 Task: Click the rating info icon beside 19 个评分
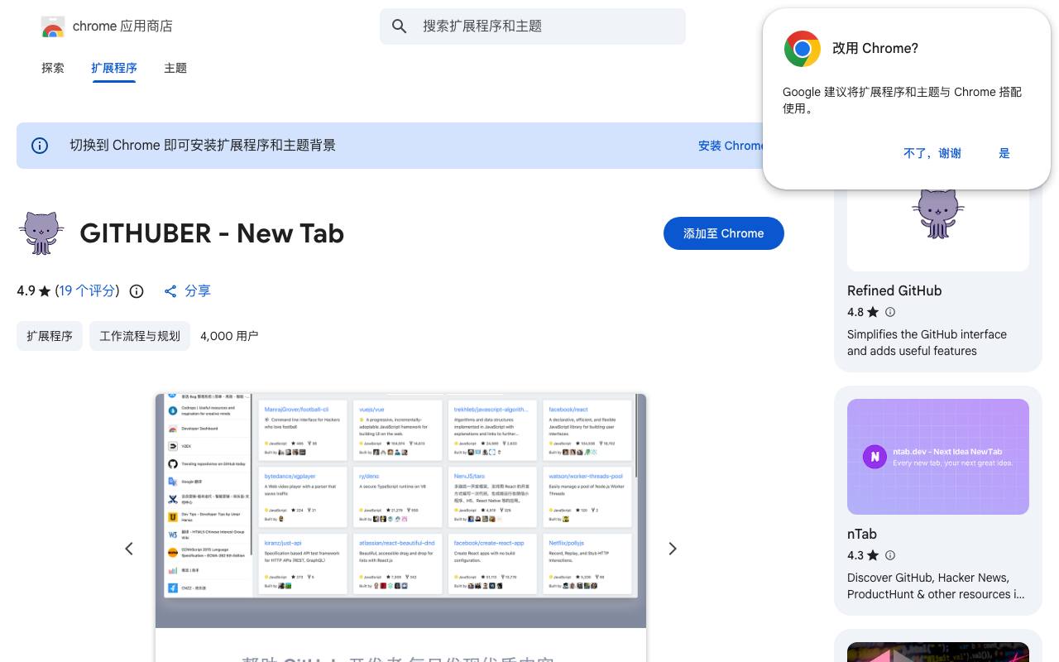pos(137,291)
